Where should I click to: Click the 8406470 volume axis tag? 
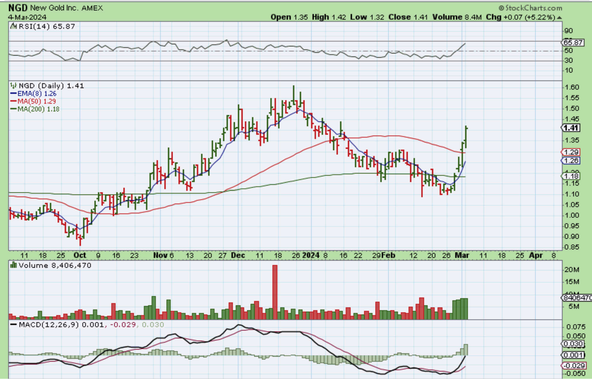(577, 298)
